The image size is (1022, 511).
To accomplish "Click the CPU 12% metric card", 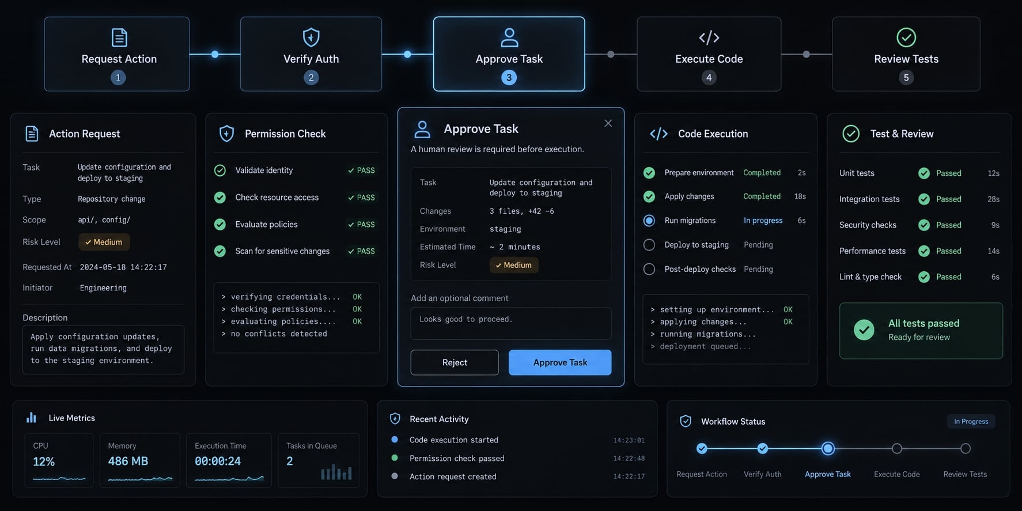I will [59, 460].
